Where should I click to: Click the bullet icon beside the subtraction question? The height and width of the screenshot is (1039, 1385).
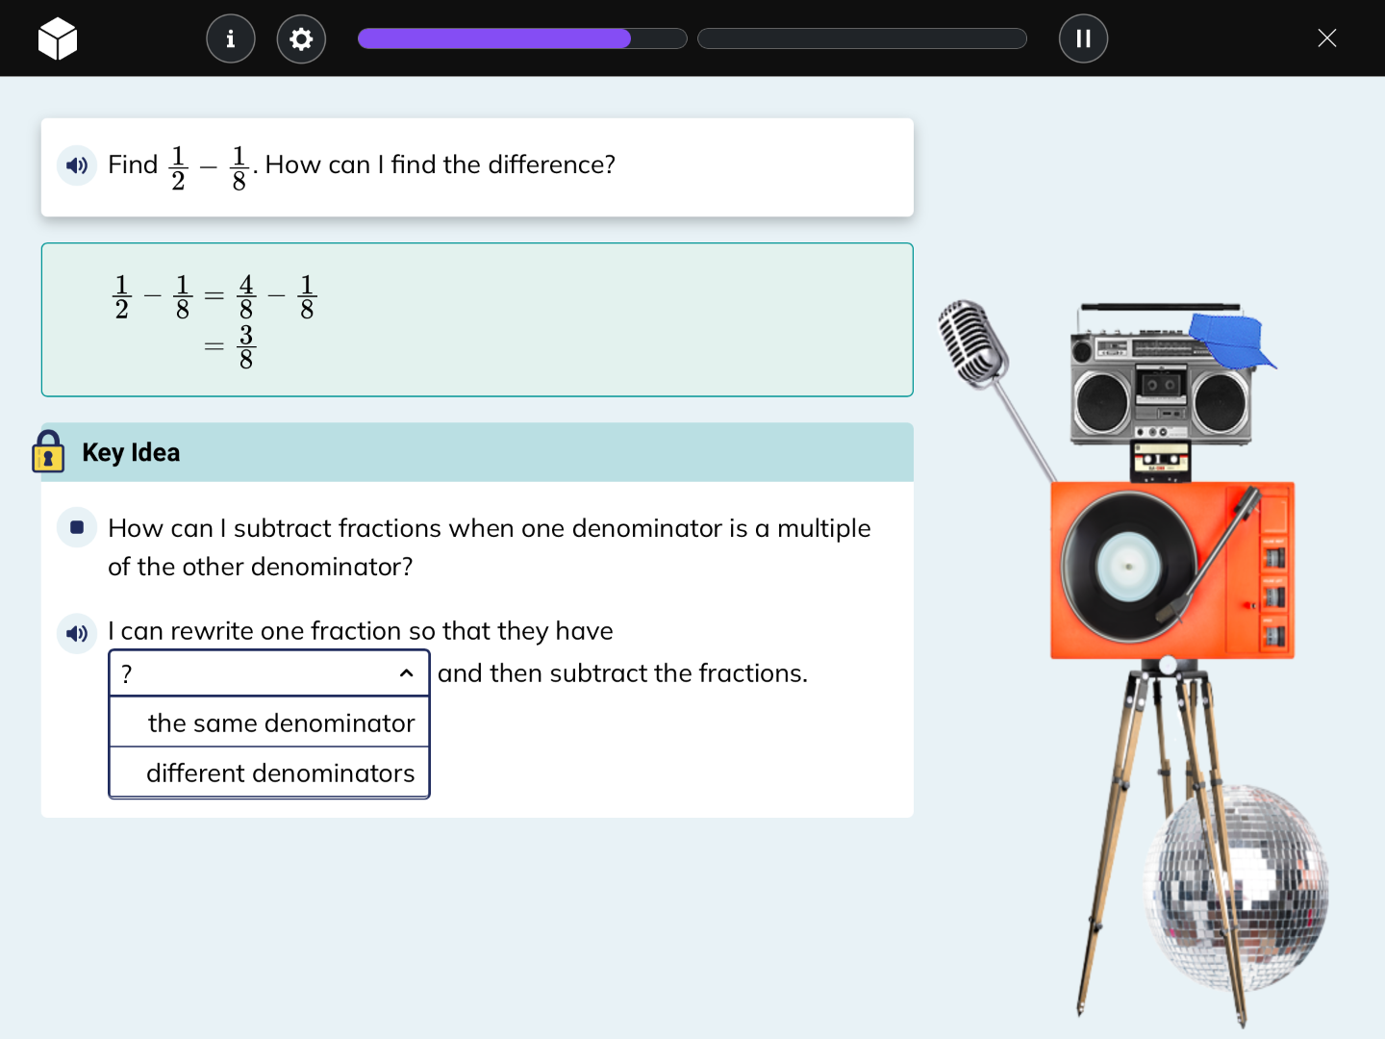(x=77, y=527)
